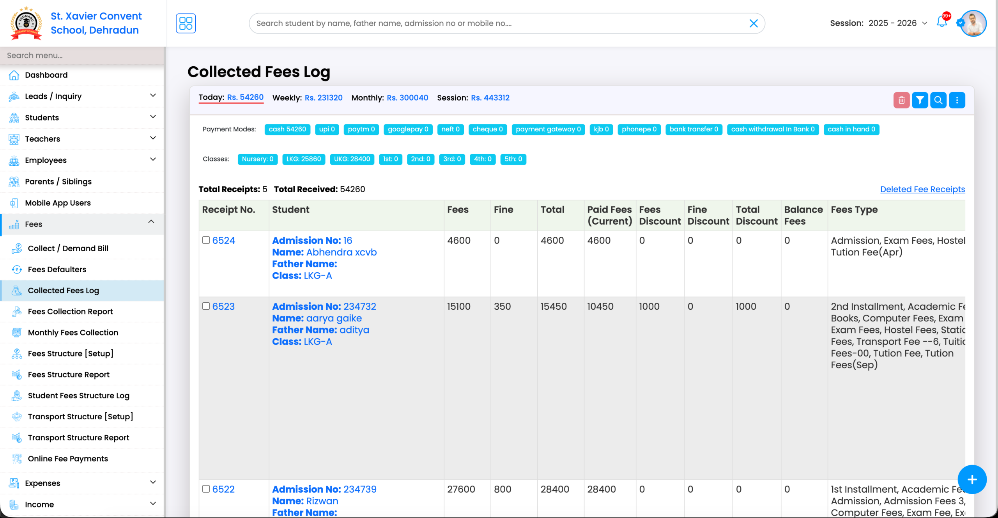Select receipt 6523 checkbox
The image size is (998, 518).
[x=206, y=306]
